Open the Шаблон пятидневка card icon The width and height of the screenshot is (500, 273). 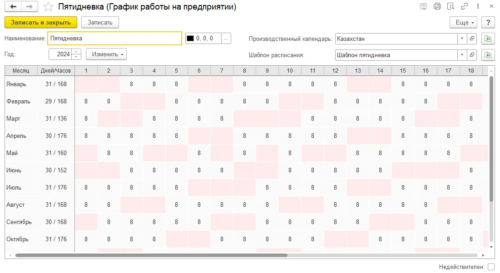click(472, 55)
